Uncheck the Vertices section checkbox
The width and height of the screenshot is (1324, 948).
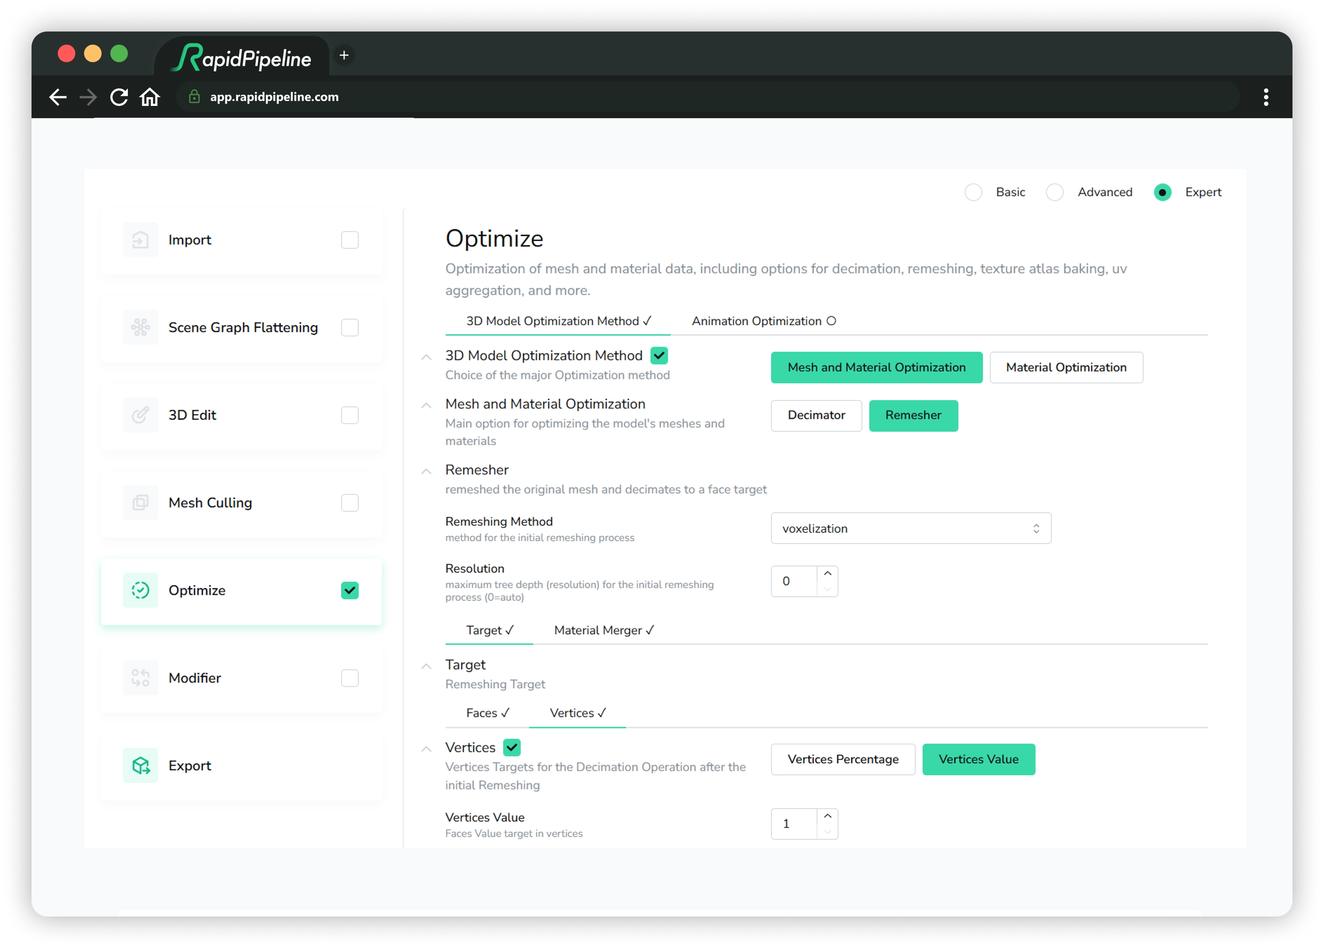512,747
